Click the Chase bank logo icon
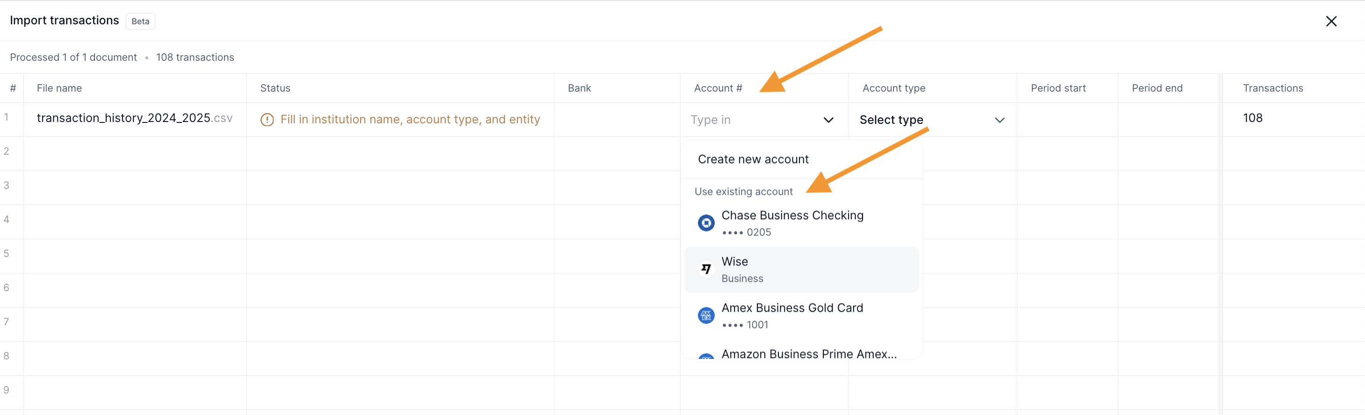Screen dimensions: 1365x415 706,223
